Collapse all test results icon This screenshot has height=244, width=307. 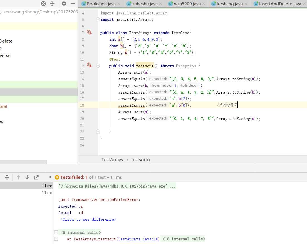(x=7, y=177)
